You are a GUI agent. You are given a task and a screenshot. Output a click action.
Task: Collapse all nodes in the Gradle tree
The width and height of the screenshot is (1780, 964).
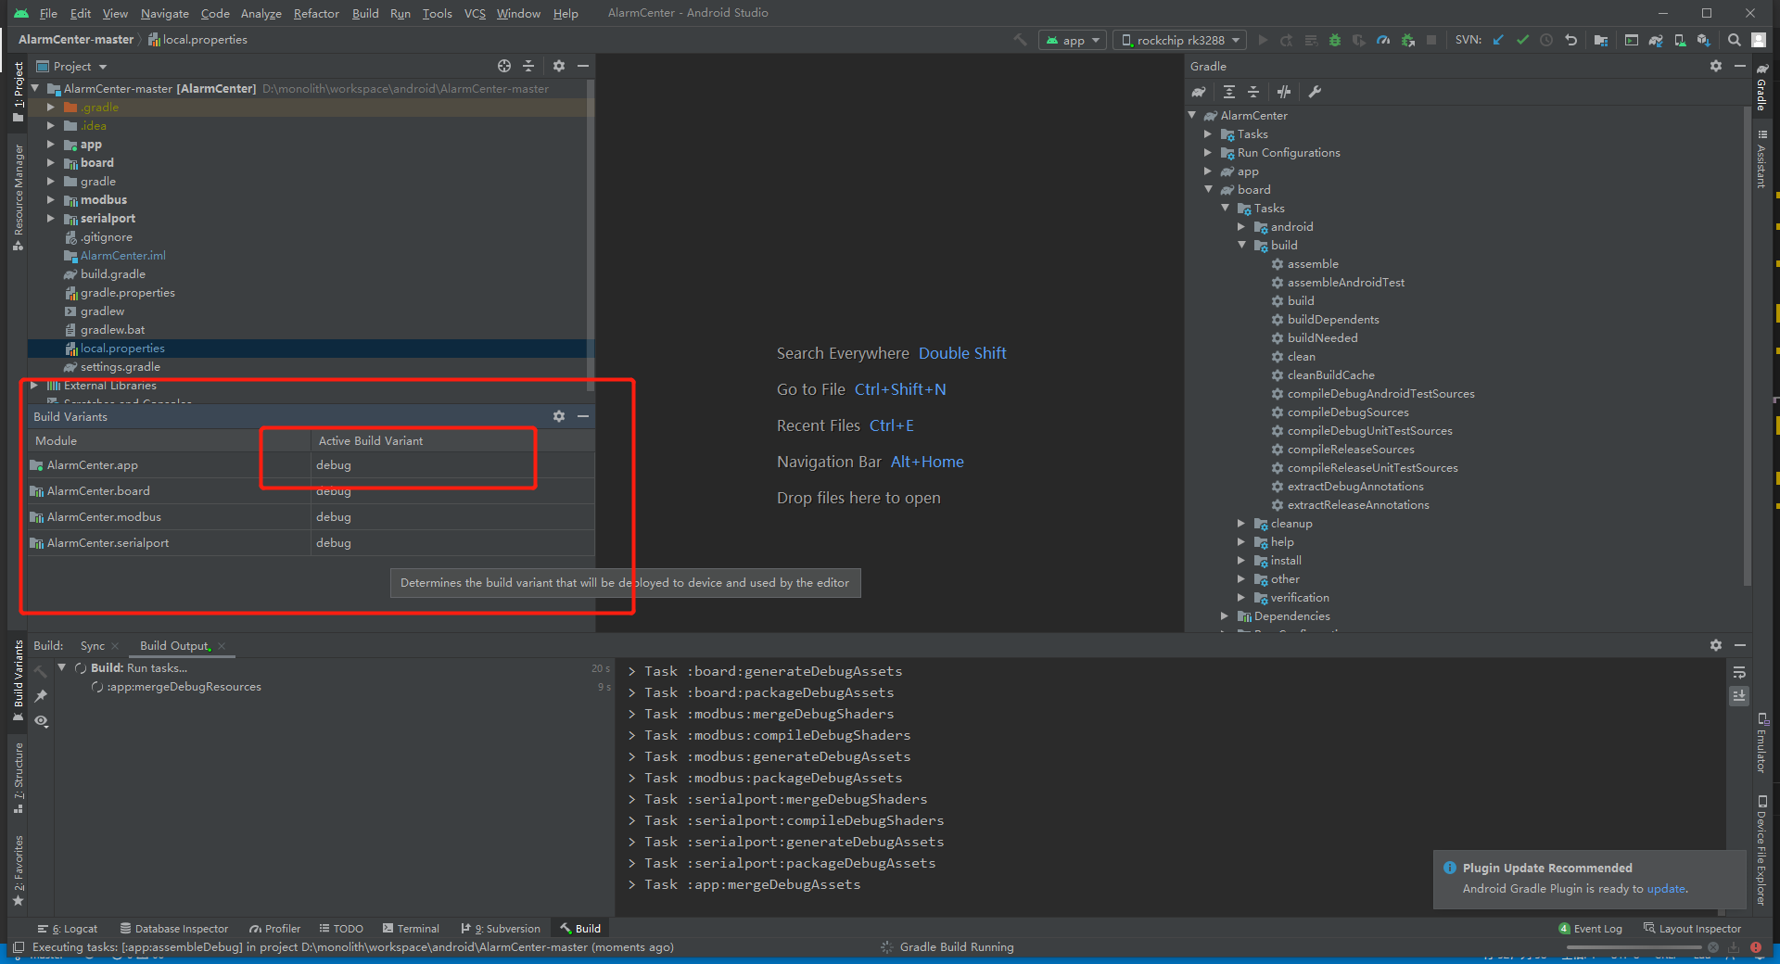(x=1253, y=92)
